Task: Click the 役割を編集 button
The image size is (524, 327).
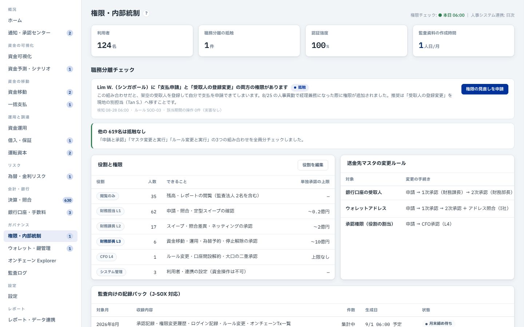Action: pos(313,165)
